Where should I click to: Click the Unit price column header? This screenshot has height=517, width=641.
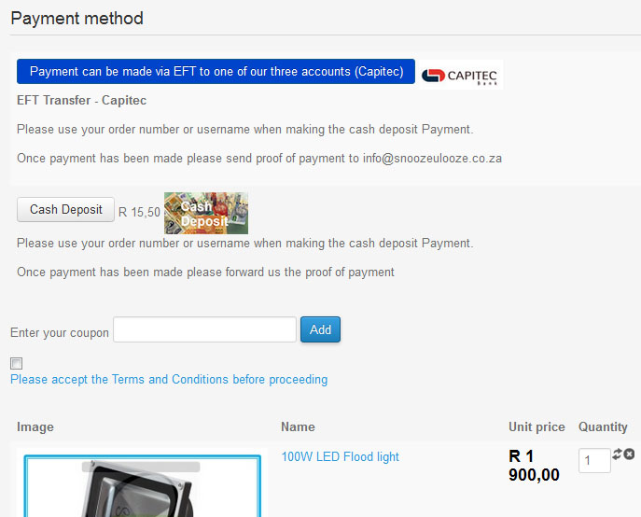pos(536,426)
